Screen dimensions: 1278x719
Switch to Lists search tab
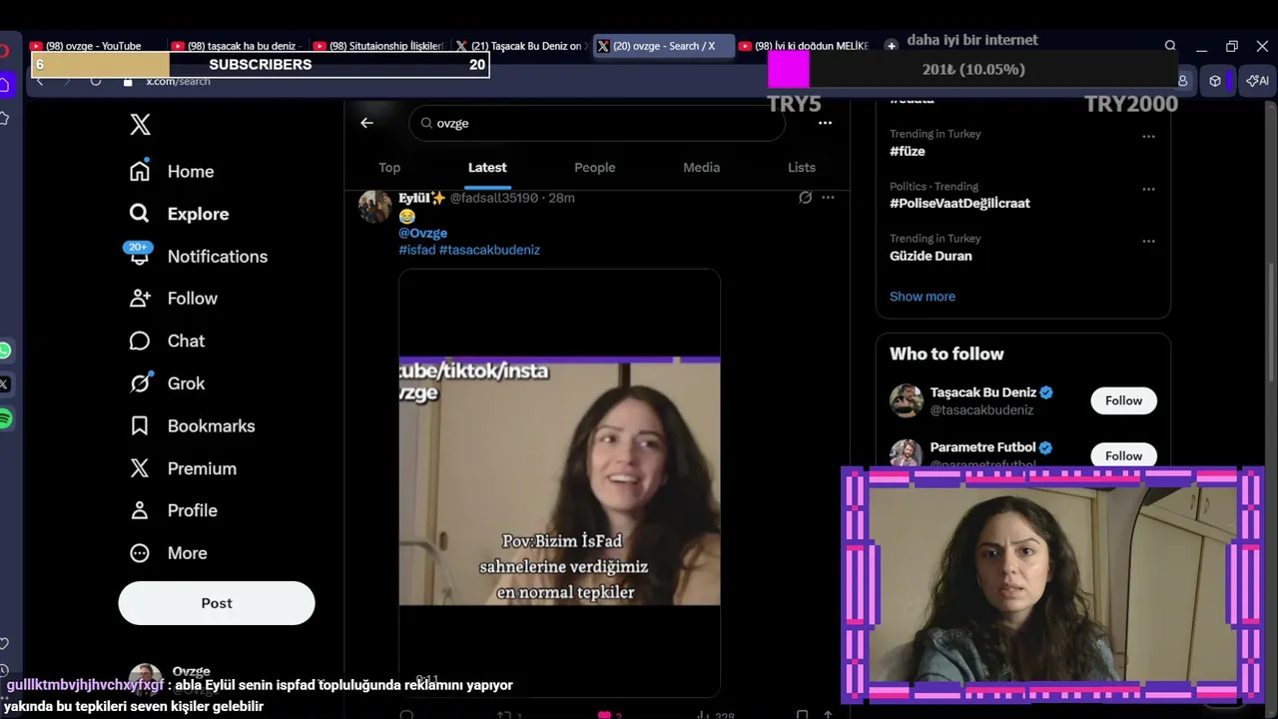click(802, 168)
